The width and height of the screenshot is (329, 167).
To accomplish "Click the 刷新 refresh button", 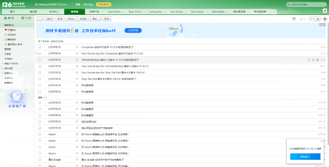I will point(107,19).
